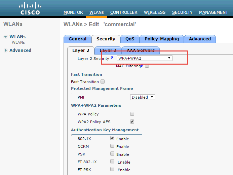Open the MONITOR menu
233x175 pixels.
click(73, 12)
